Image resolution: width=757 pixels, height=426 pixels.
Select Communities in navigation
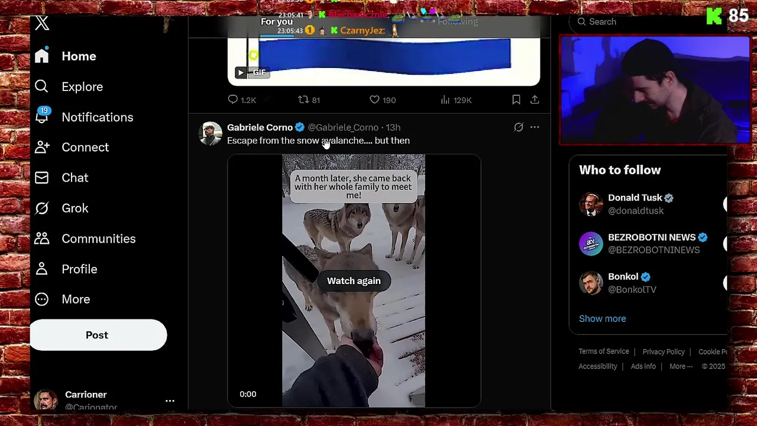coord(99,238)
